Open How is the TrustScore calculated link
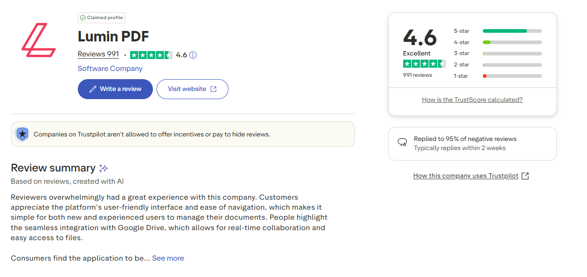This screenshot has width=587, height=277. pos(472,99)
